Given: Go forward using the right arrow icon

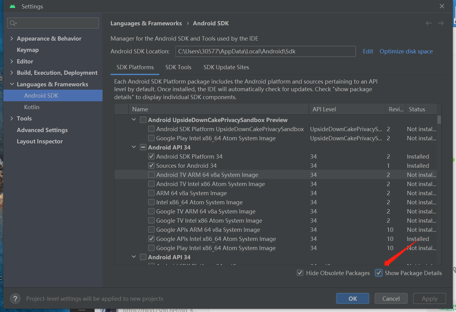Looking at the screenshot, I should [x=441, y=23].
